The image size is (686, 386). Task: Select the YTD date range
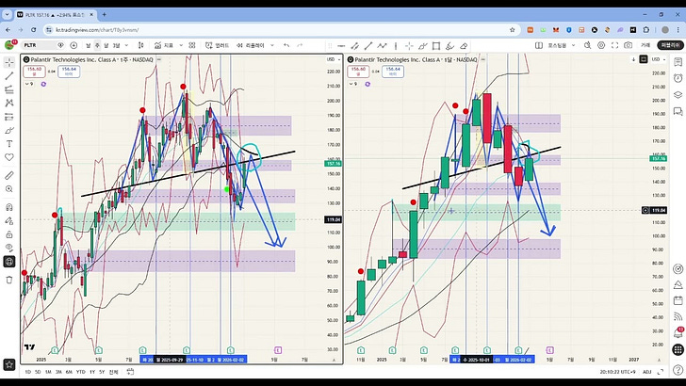(80, 372)
